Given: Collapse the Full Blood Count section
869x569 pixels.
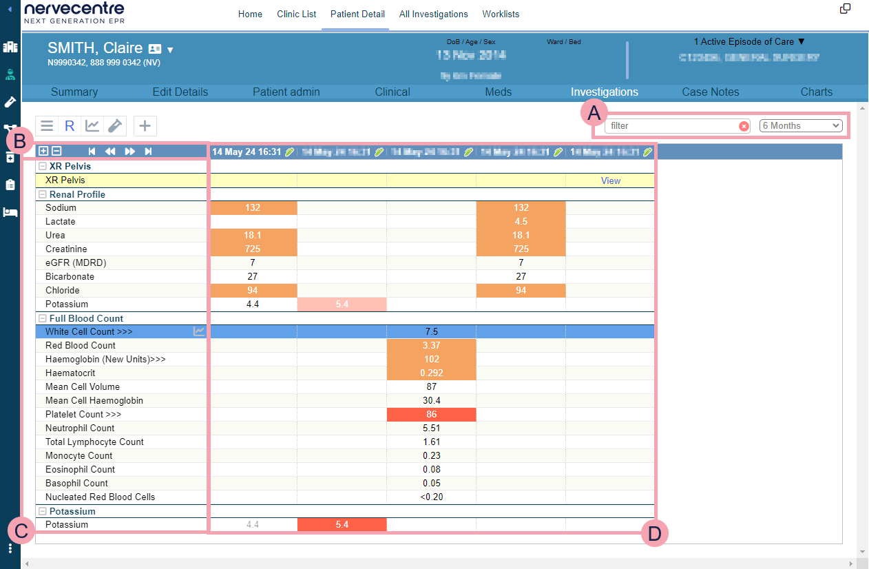Looking at the screenshot, I should [42, 318].
